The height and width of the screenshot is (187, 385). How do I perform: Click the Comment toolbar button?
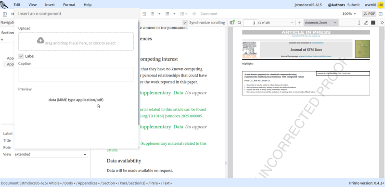pyautogui.click(x=209, y=14)
